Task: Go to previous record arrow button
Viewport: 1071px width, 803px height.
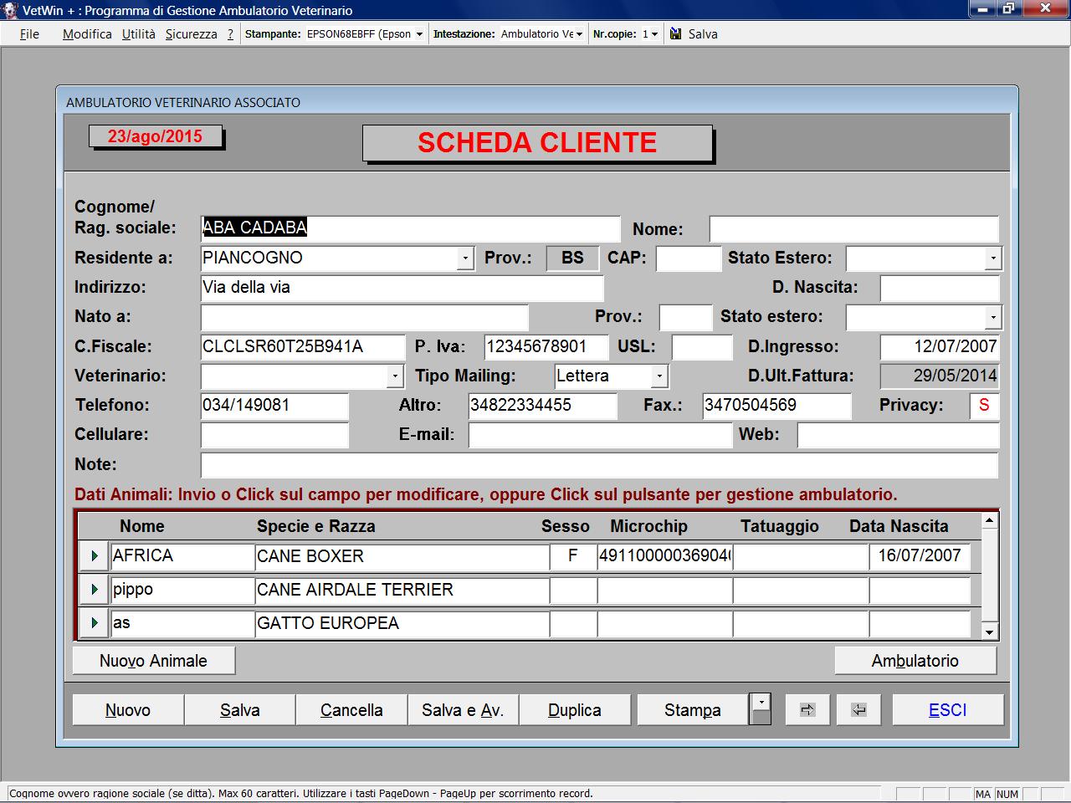Action: (x=858, y=709)
